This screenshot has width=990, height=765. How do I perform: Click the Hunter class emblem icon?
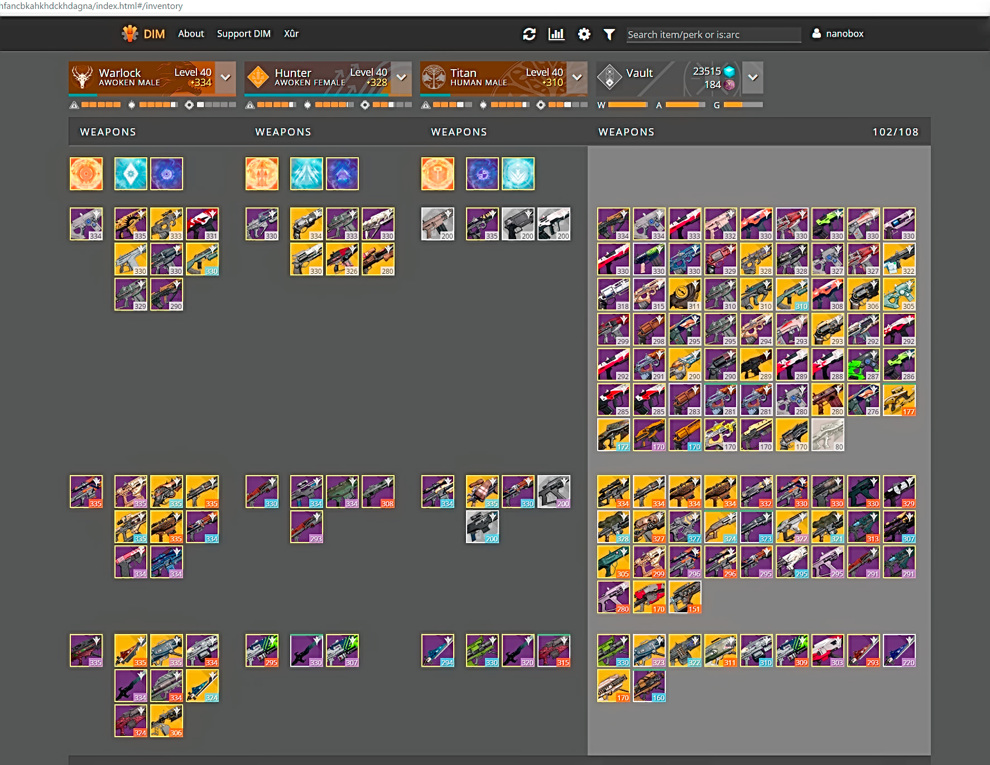pyautogui.click(x=258, y=77)
